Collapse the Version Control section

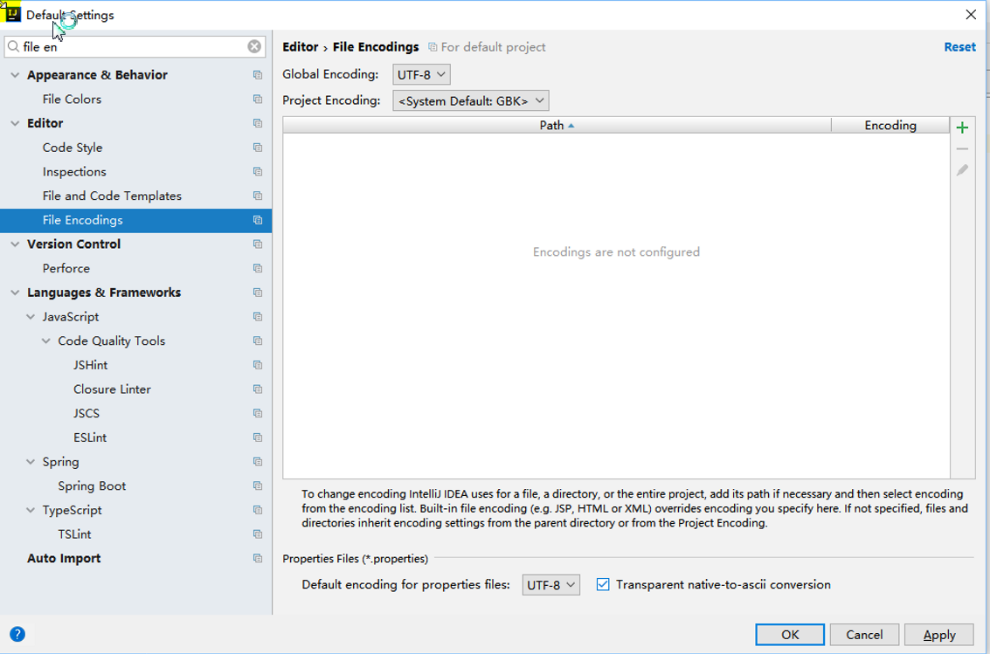point(15,244)
